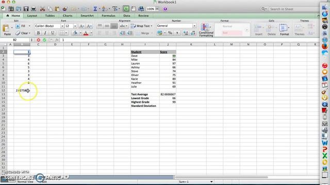Open Conditional Formatting menu
Viewport: 330px width, 185px height.
pyautogui.click(x=206, y=30)
